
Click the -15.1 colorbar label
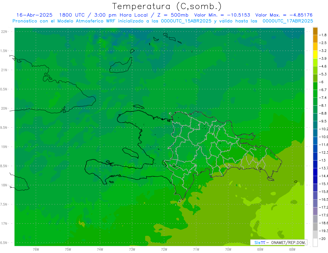[x=324, y=184]
